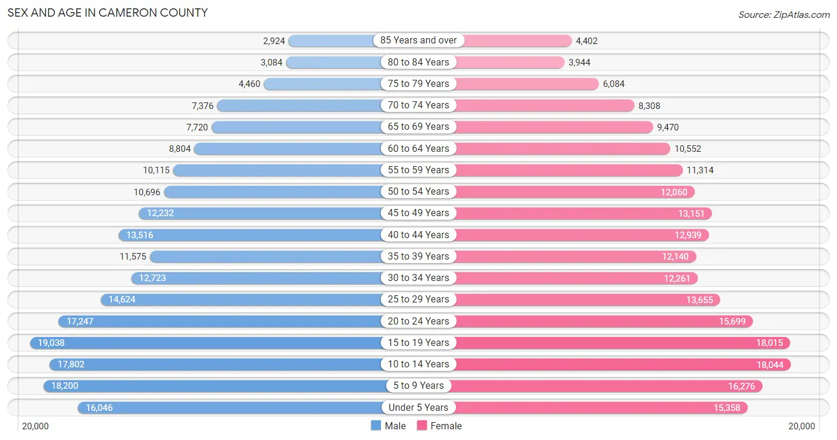Viewport: 837px width, 440px height.
Task: Click the 2,924 male value label
Action: 274,41
